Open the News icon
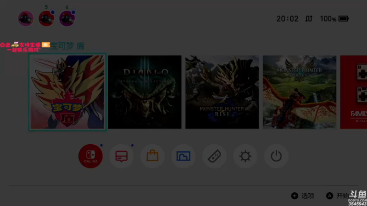The width and height of the screenshot is (367, 206). pos(122,156)
